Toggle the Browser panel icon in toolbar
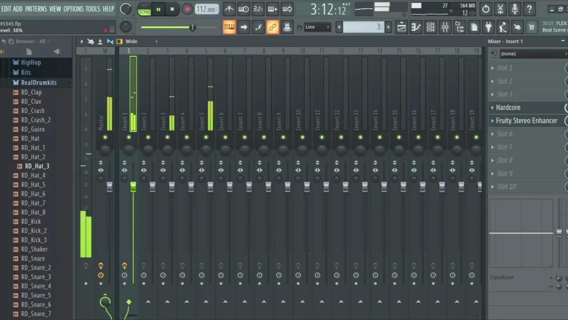Screen dimensions: 568x320 pos(460,28)
